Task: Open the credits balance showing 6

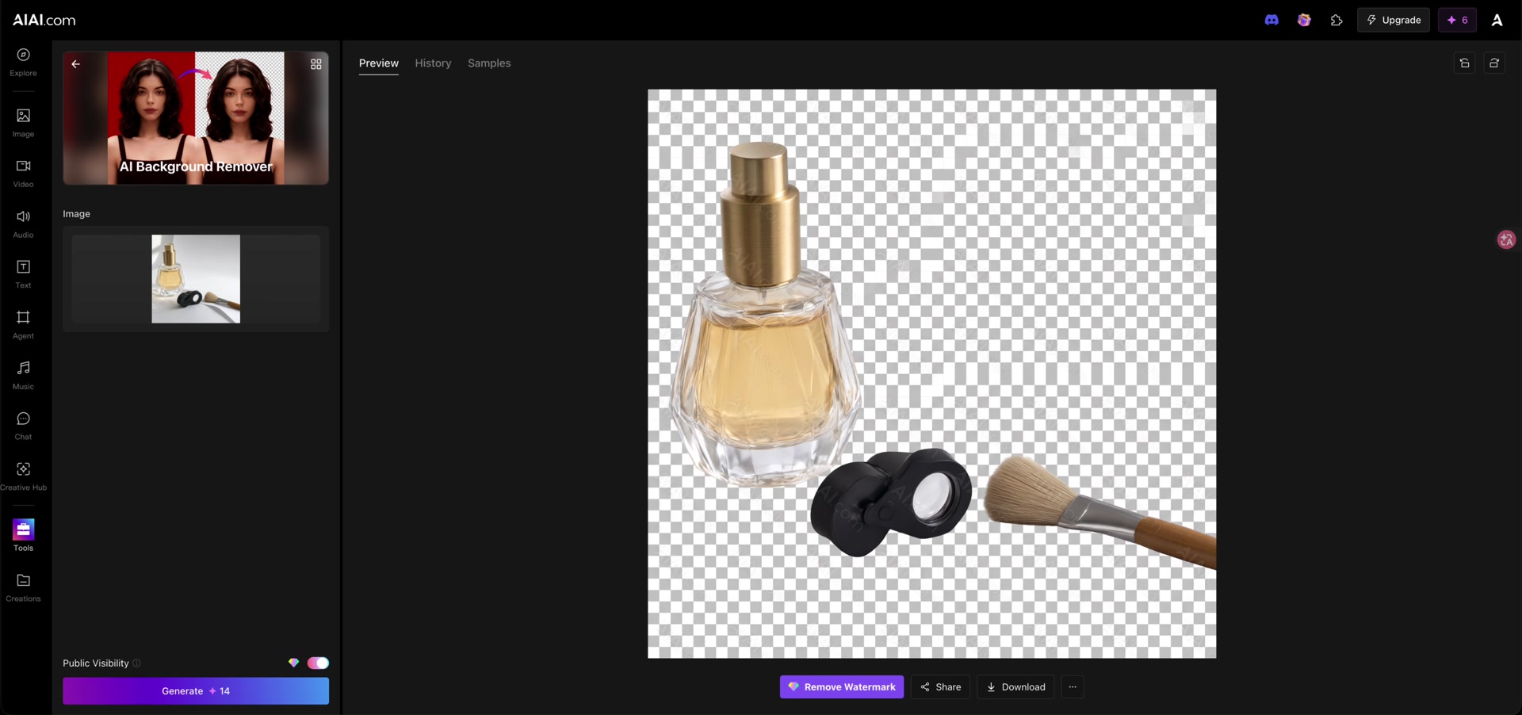Action: coord(1457,20)
